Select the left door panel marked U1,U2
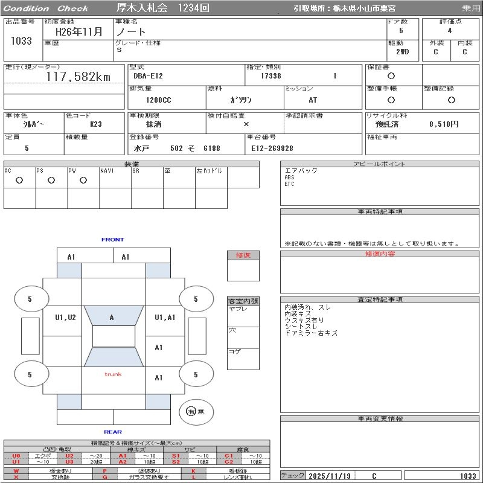 65,318
